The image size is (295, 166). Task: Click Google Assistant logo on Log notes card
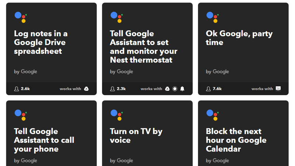click(21, 17)
